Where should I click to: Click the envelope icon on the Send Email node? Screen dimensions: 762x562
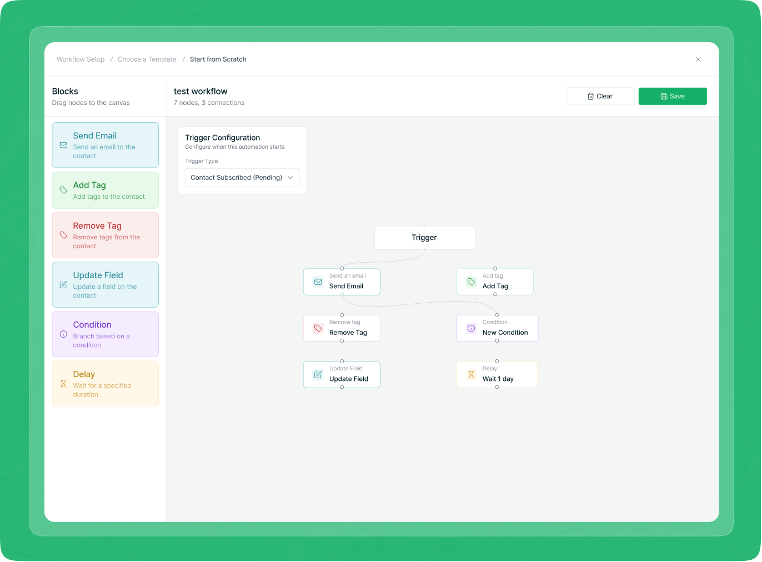pyautogui.click(x=318, y=282)
